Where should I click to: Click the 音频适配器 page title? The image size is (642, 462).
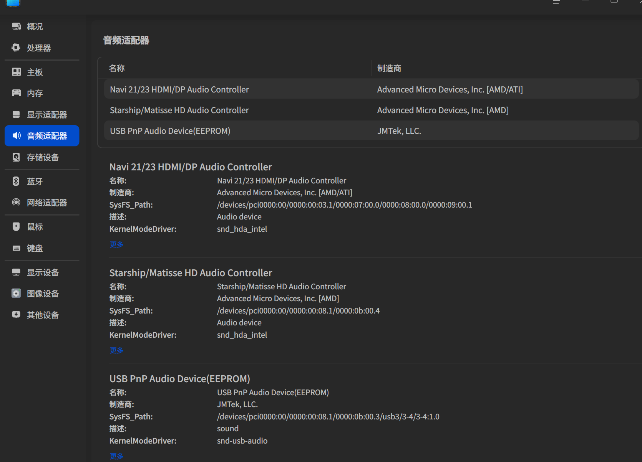(126, 40)
